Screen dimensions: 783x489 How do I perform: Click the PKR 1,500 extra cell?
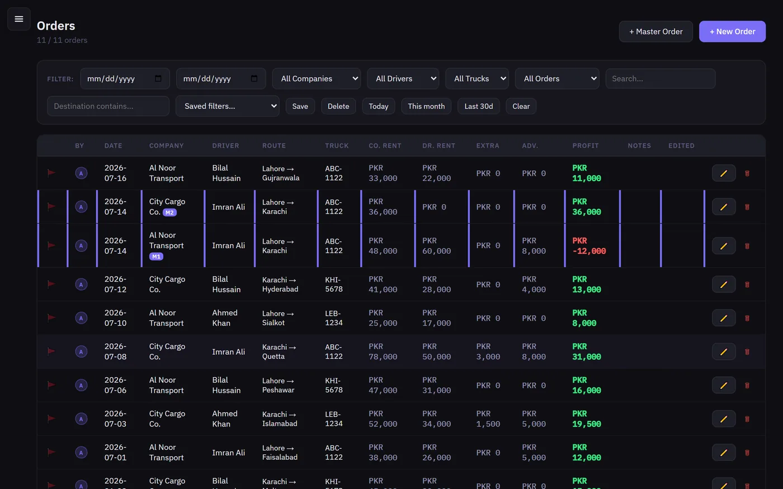(x=488, y=419)
